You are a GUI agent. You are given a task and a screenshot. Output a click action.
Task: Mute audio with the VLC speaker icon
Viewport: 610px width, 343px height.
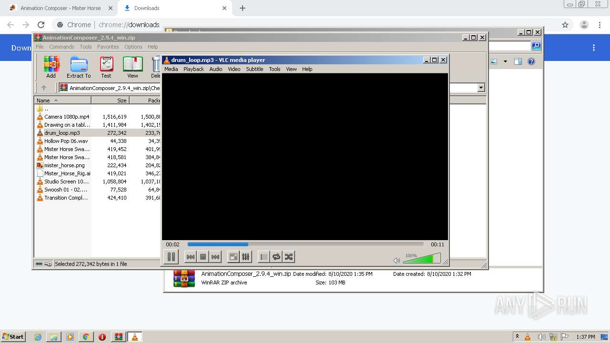coord(396,260)
